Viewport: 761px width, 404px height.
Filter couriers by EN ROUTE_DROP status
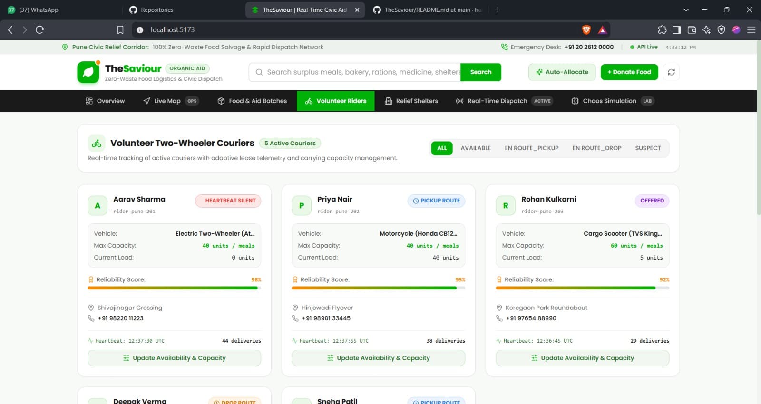[597, 148]
